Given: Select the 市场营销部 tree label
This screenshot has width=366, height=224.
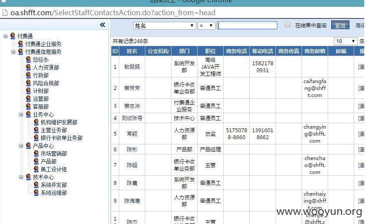Looking at the screenshot, I should (54, 154).
